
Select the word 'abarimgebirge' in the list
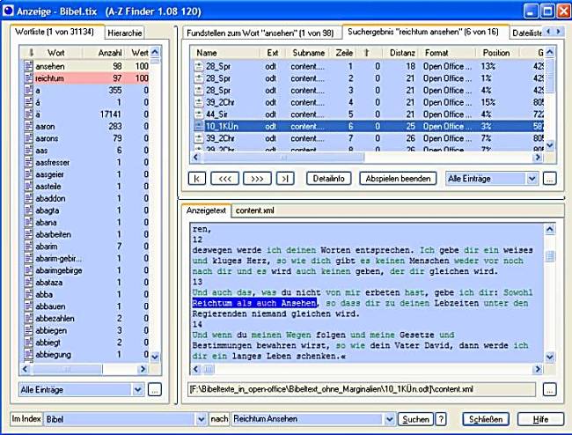coord(59,270)
